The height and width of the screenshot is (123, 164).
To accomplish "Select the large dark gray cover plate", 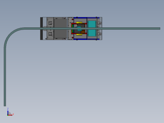I will [60, 28].
